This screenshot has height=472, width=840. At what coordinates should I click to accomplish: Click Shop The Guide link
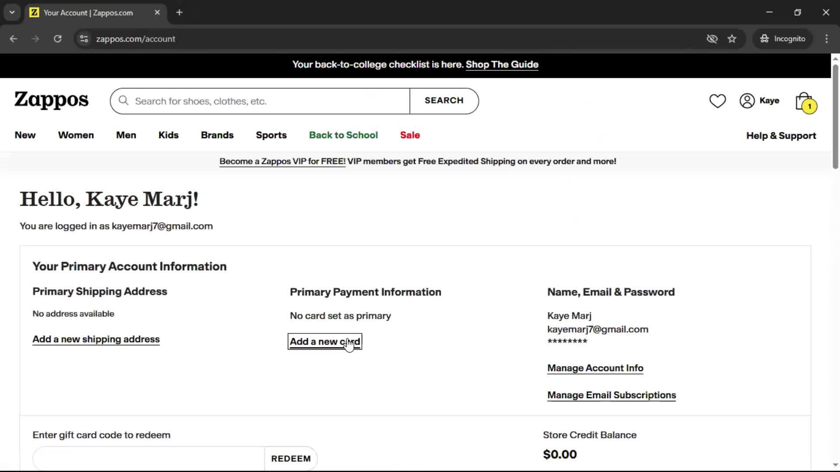click(x=502, y=65)
